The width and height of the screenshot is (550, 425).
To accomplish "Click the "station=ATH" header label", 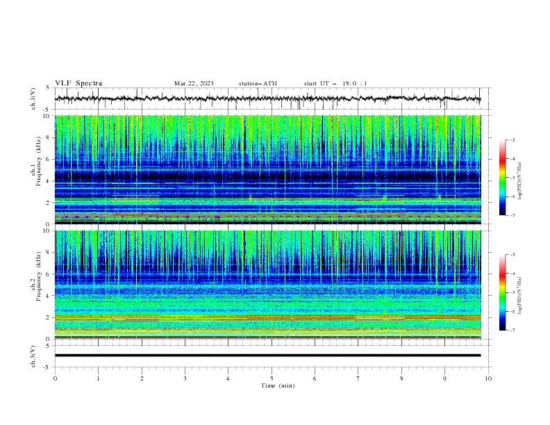I will [258, 83].
